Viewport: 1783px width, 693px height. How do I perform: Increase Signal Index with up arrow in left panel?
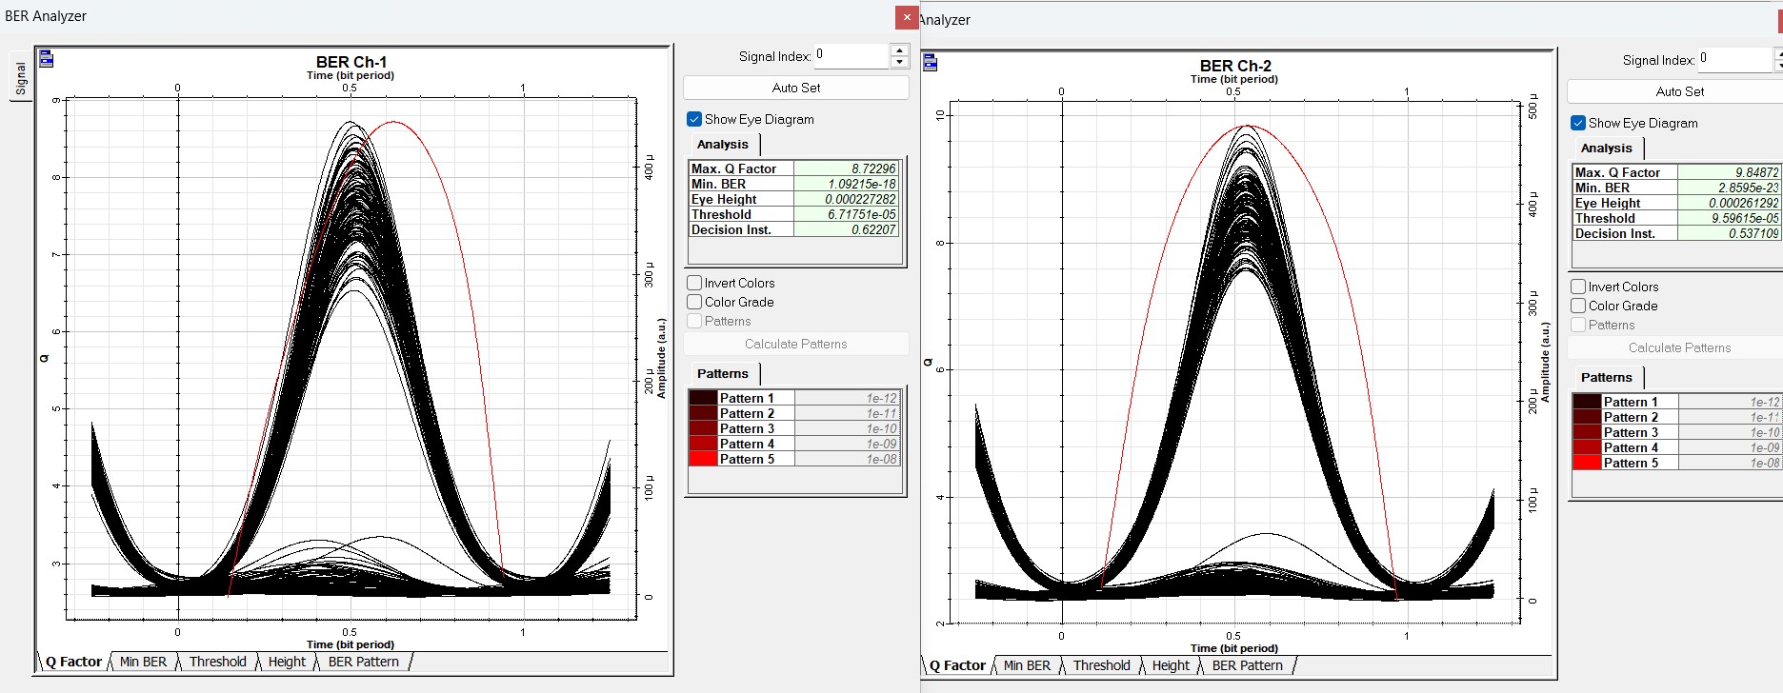899,49
